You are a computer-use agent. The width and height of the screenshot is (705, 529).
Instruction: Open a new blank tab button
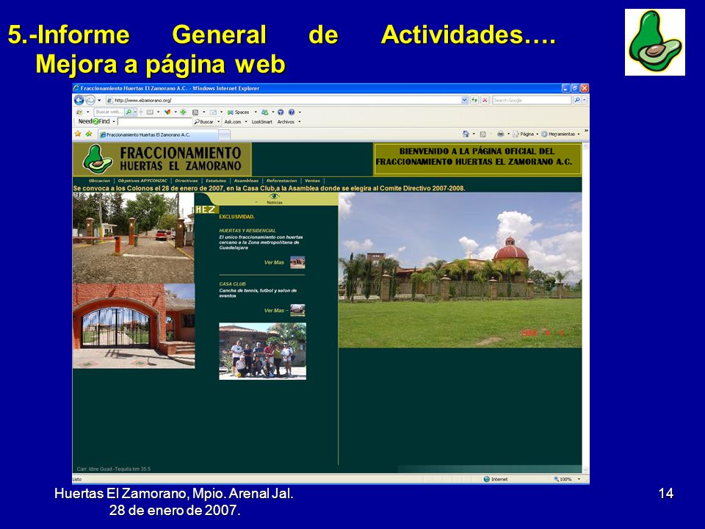(x=225, y=134)
